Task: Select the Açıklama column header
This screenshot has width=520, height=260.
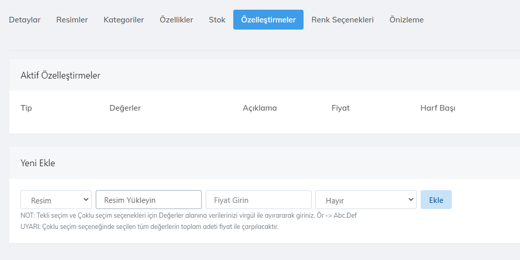Action: 260,108
